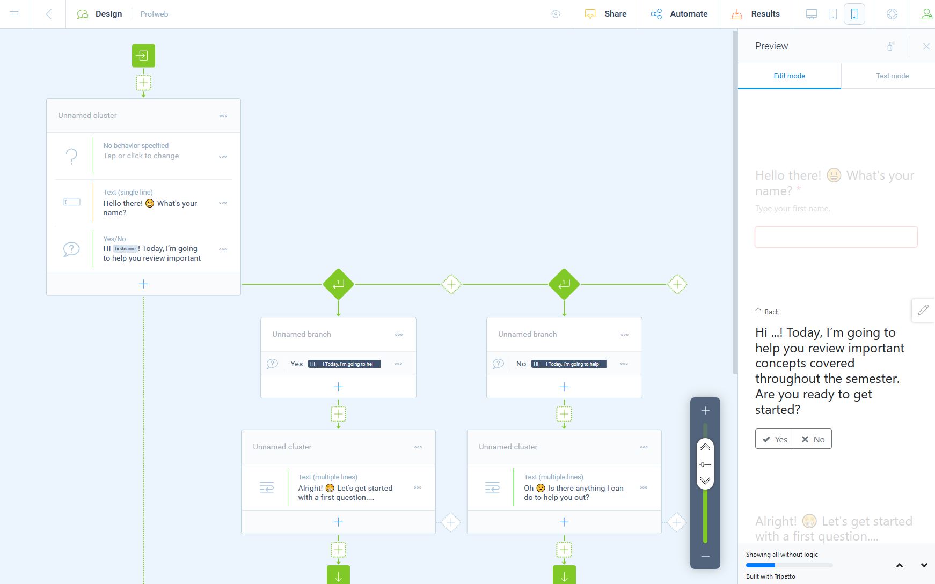Open the Results menu
This screenshot has height=584, width=935.
point(756,14)
